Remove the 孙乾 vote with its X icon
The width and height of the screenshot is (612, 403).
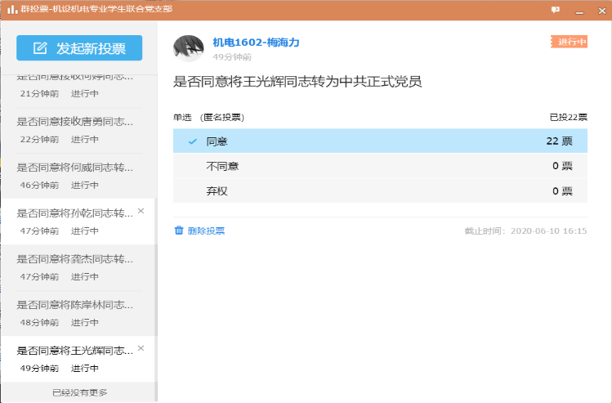(141, 211)
